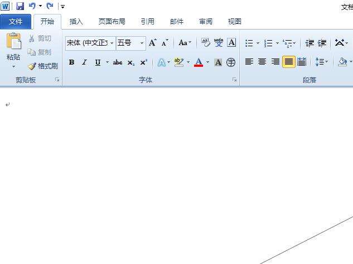This screenshot has width=353, height=264.
Task: Switch to the 插入 tab
Action: click(76, 22)
